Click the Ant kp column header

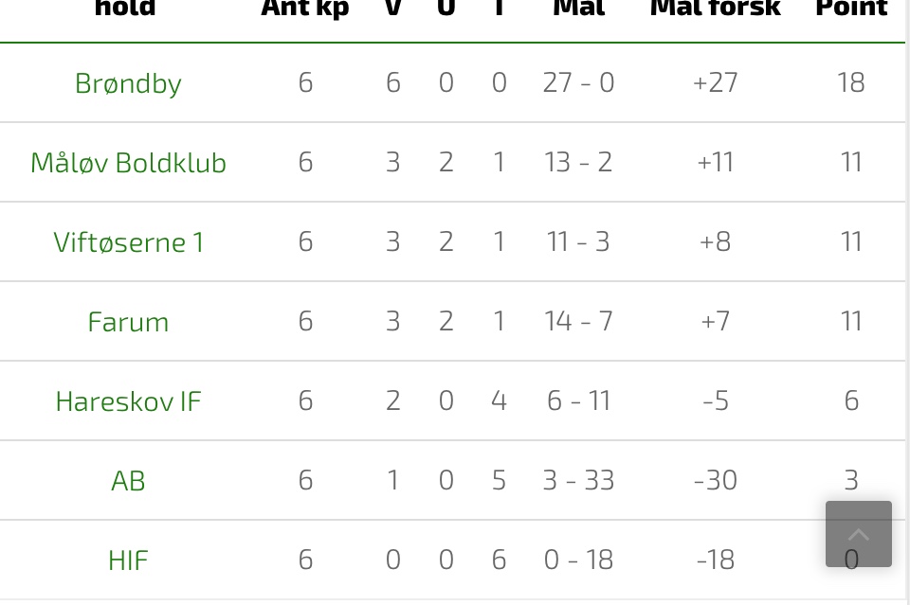pyautogui.click(x=305, y=9)
